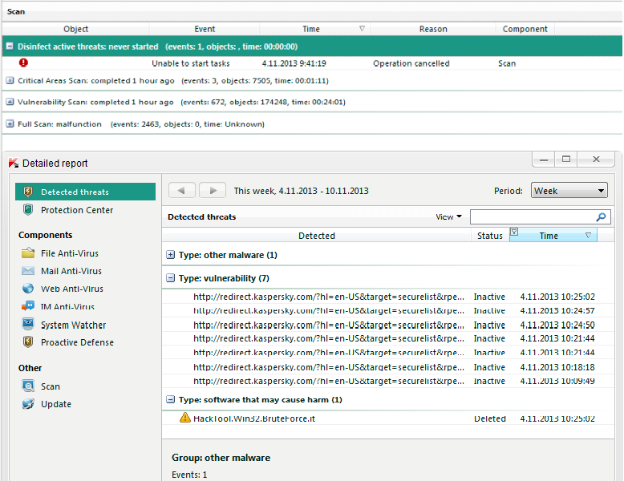The height and width of the screenshot is (481, 624).
Task: Open the Period dropdown set to Week
Action: (569, 191)
